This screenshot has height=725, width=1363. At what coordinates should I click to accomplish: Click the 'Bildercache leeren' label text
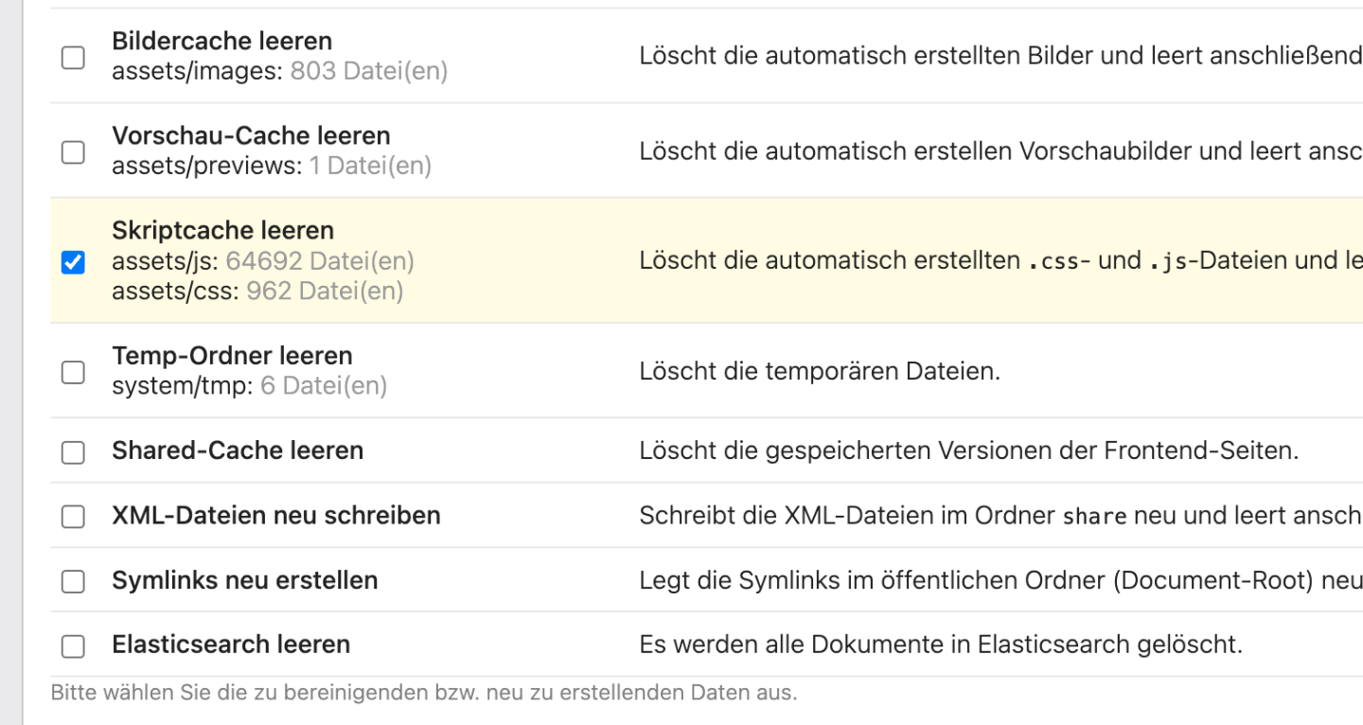click(221, 42)
